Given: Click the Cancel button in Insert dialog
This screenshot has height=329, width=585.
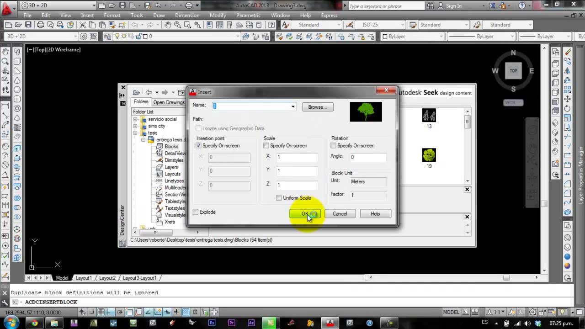Looking at the screenshot, I should click(340, 214).
